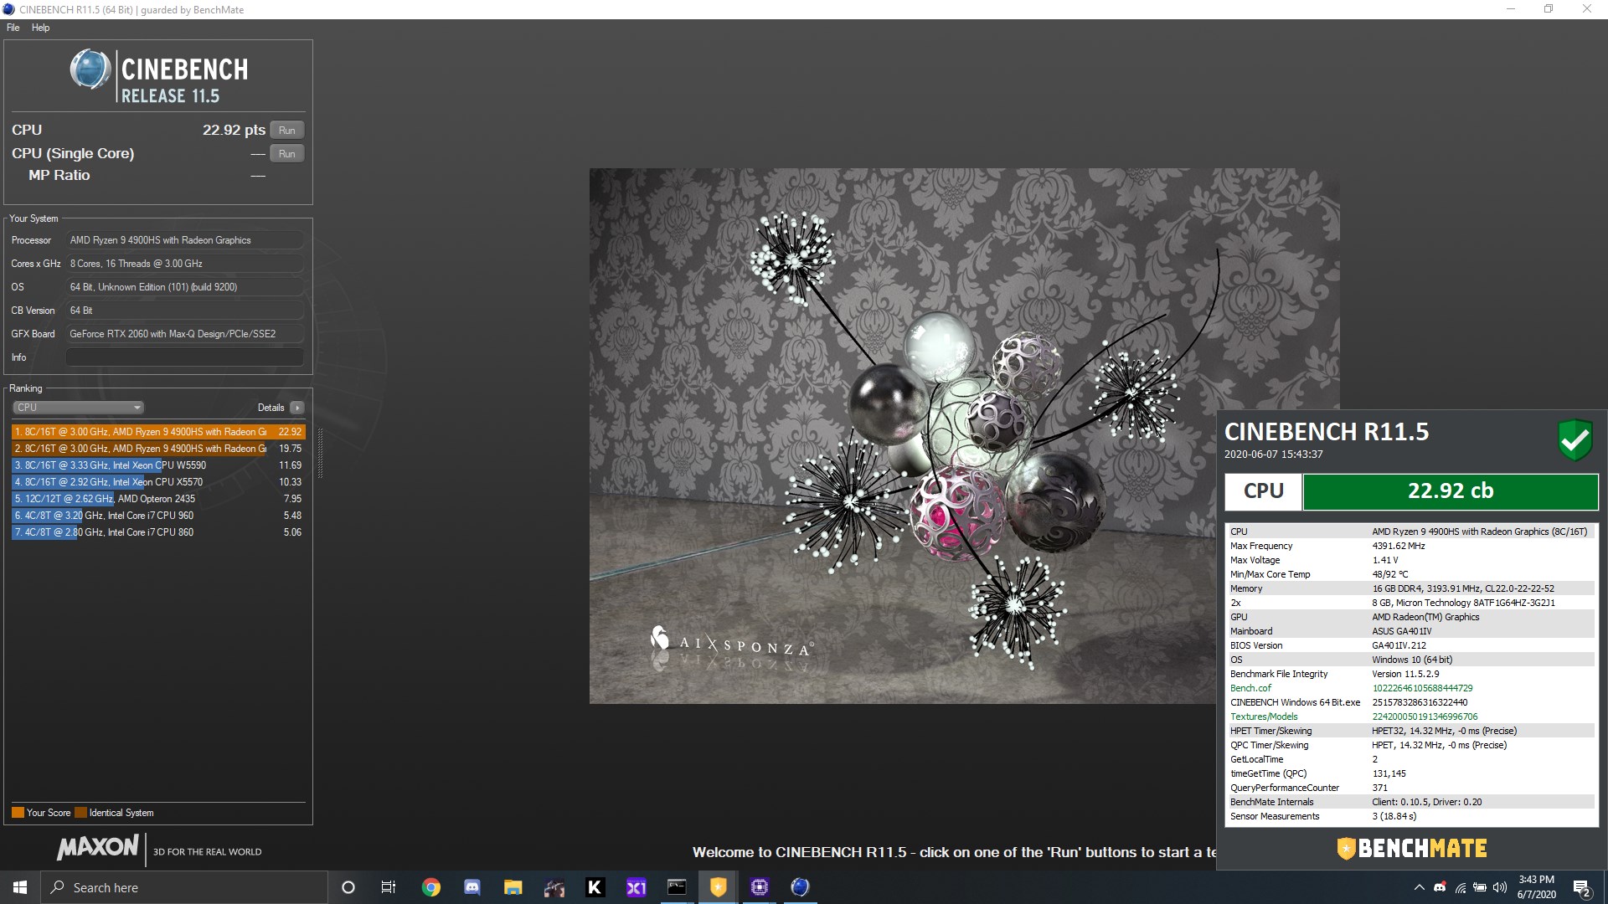Click the rendered benchmark scene image
The height and width of the screenshot is (904, 1608).
coord(964,436)
